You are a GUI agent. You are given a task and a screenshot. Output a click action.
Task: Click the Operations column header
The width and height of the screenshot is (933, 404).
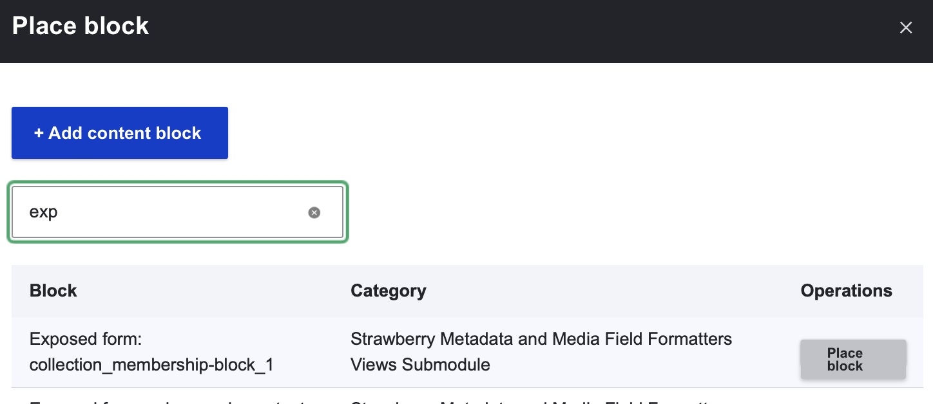(846, 291)
